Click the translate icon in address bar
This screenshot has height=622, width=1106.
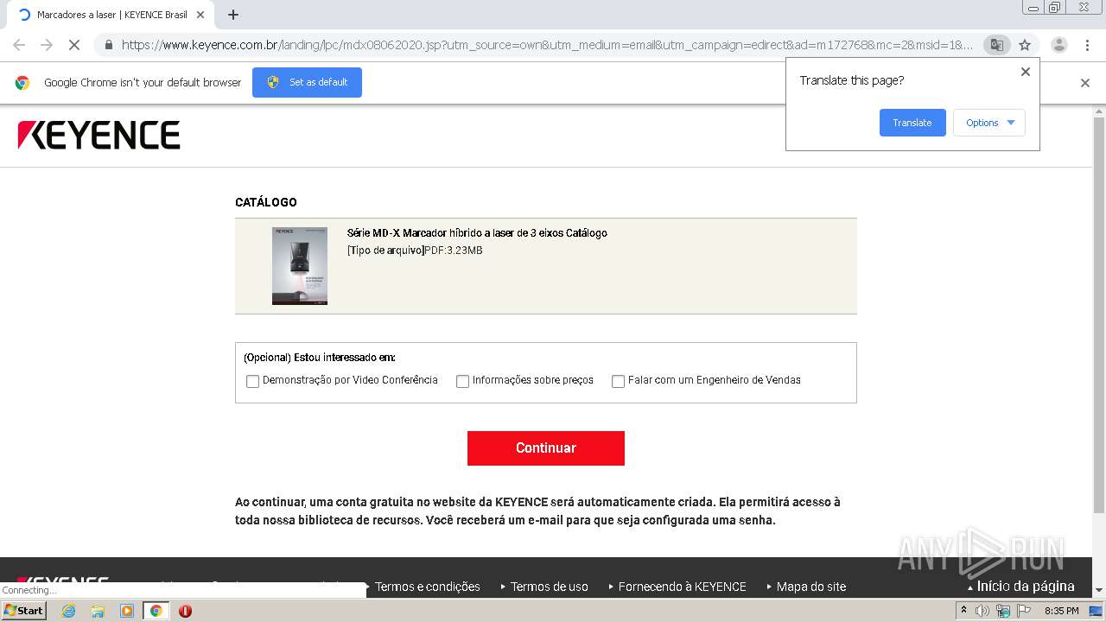pos(996,45)
